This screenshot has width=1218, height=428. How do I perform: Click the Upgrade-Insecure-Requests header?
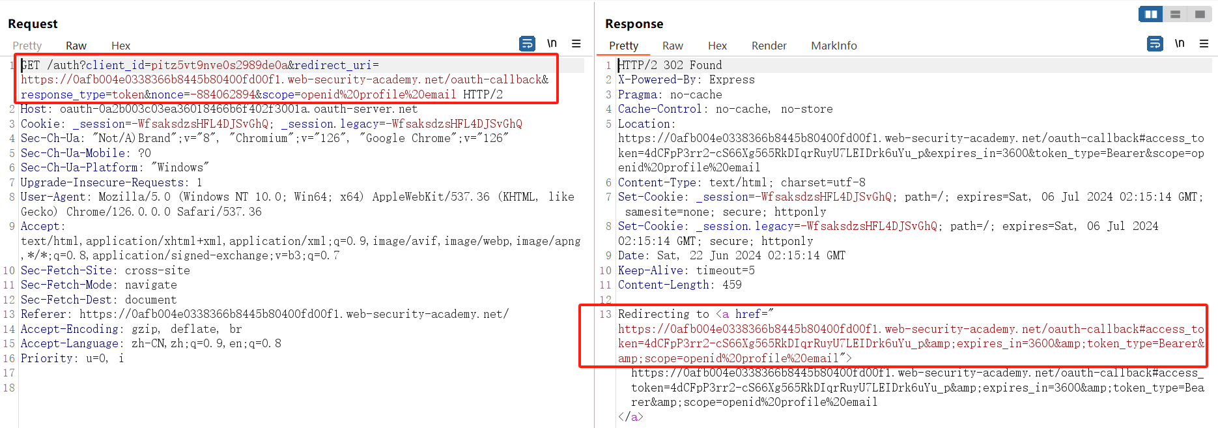pos(111,182)
